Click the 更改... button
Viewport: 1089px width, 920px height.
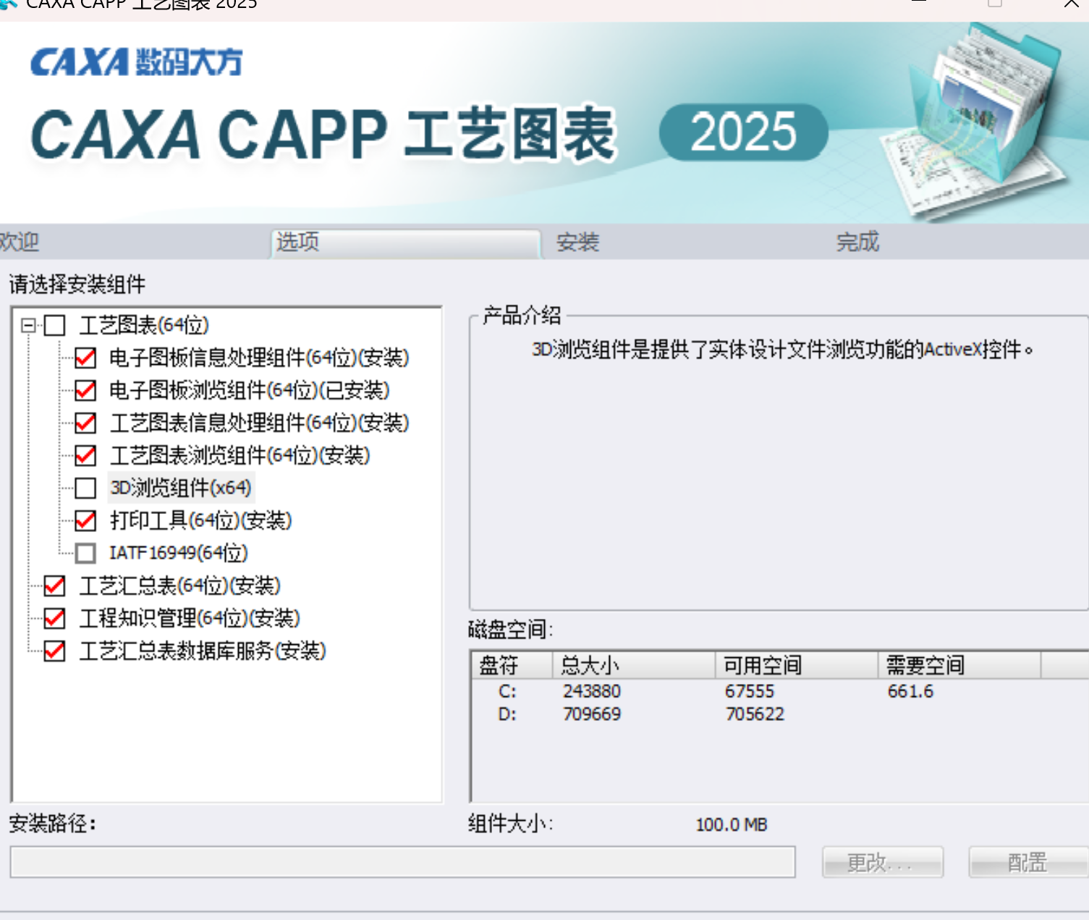pos(882,862)
